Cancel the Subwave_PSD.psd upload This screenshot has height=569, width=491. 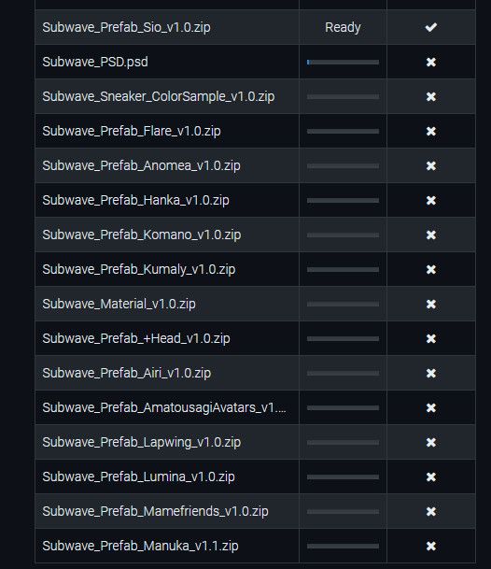click(x=431, y=62)
